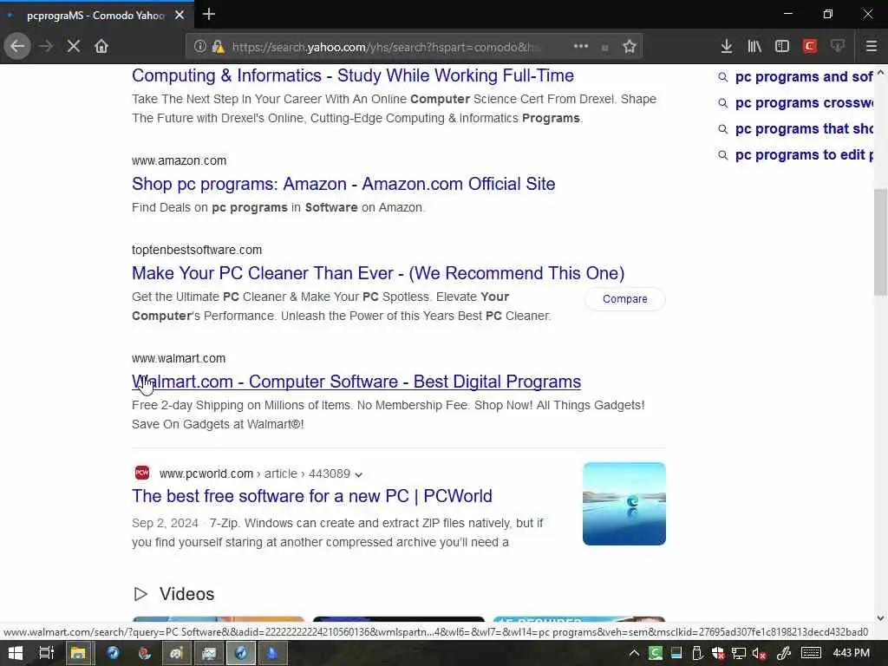Click the Compare button
The height and width of the screenshot is (666, 888).
[x=624, y=298]
